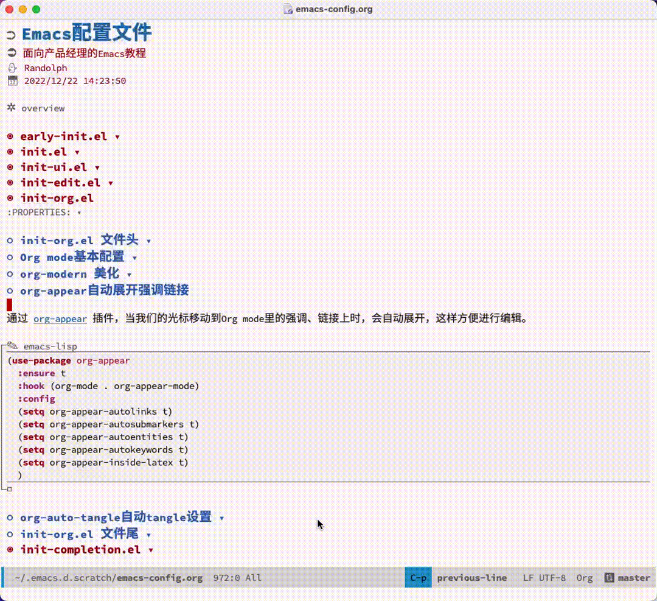
Task: Expand the early-init.el fold arrow
Action: click(x=117, y=137)
